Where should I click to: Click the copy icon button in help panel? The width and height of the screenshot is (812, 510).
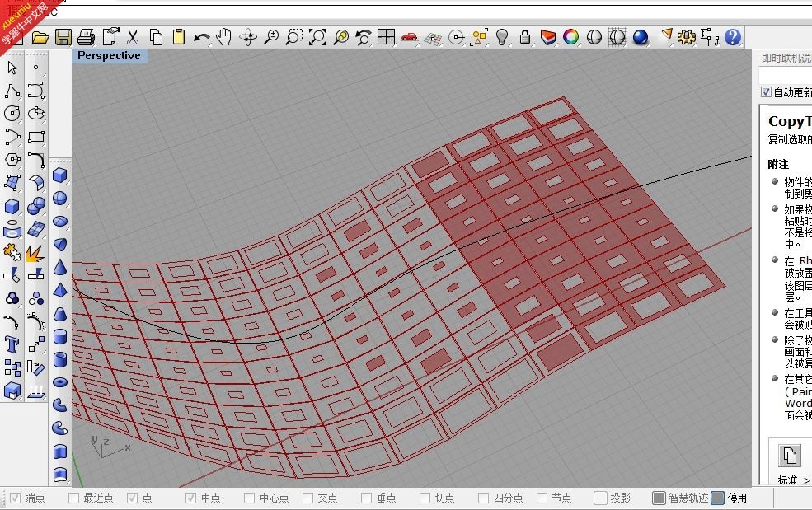pos(790,456)
